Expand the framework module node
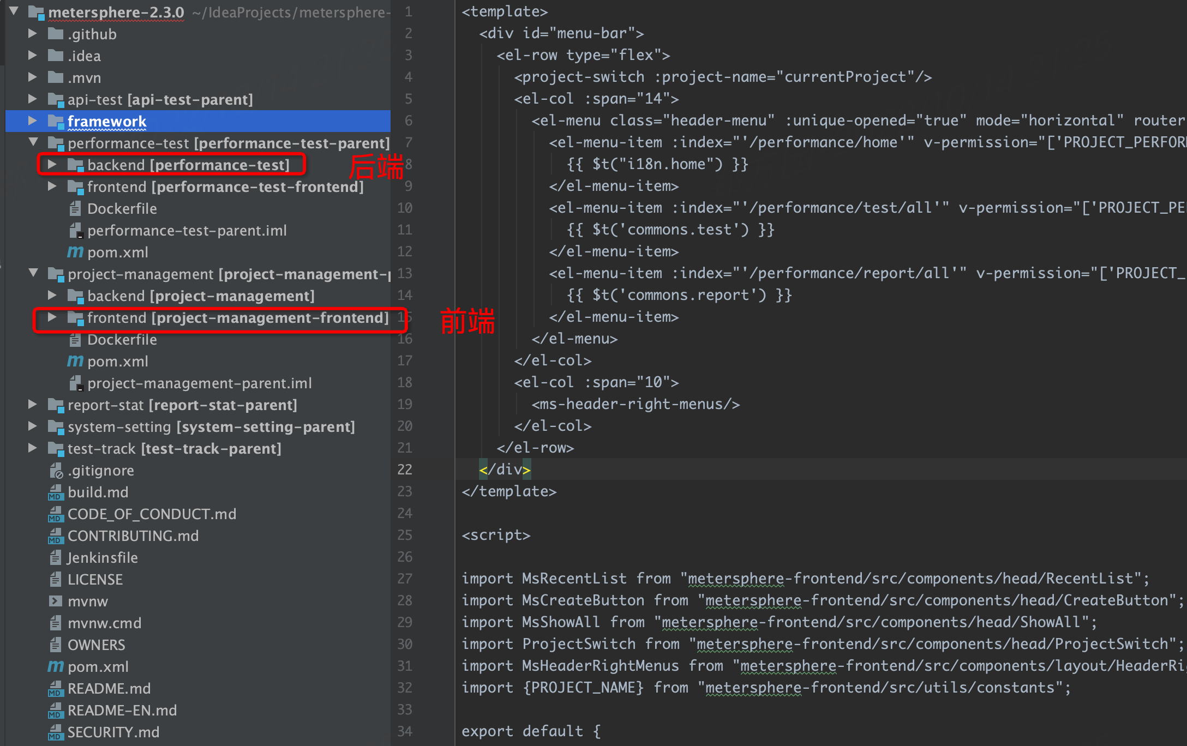This screenshot has width=1187, height=746. coord(32,121)
